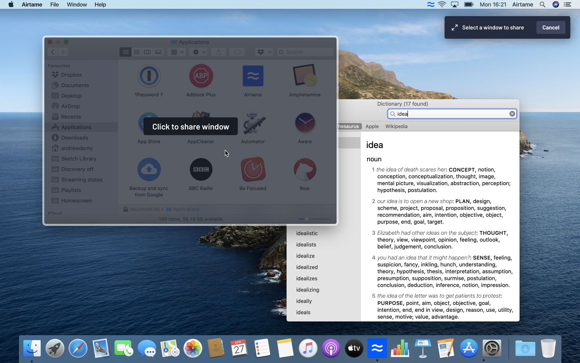The image size is (580, 363).
Task: Switch to the Wikipedia source tab
Action: click(396, 126)
